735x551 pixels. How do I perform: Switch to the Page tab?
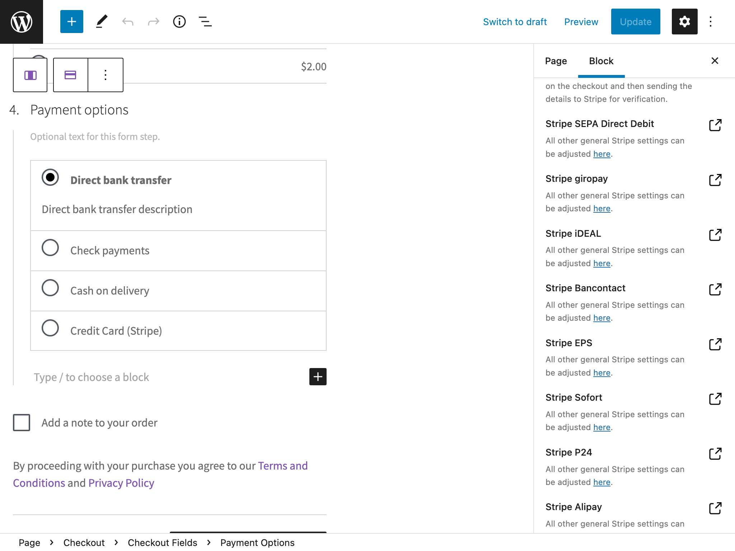pyautogui.click(x=556, y=61)
